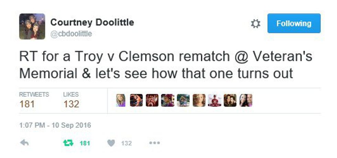Click the reply arrow icon
The width and height of the screenshot is (337, 158).
[24, 143]
